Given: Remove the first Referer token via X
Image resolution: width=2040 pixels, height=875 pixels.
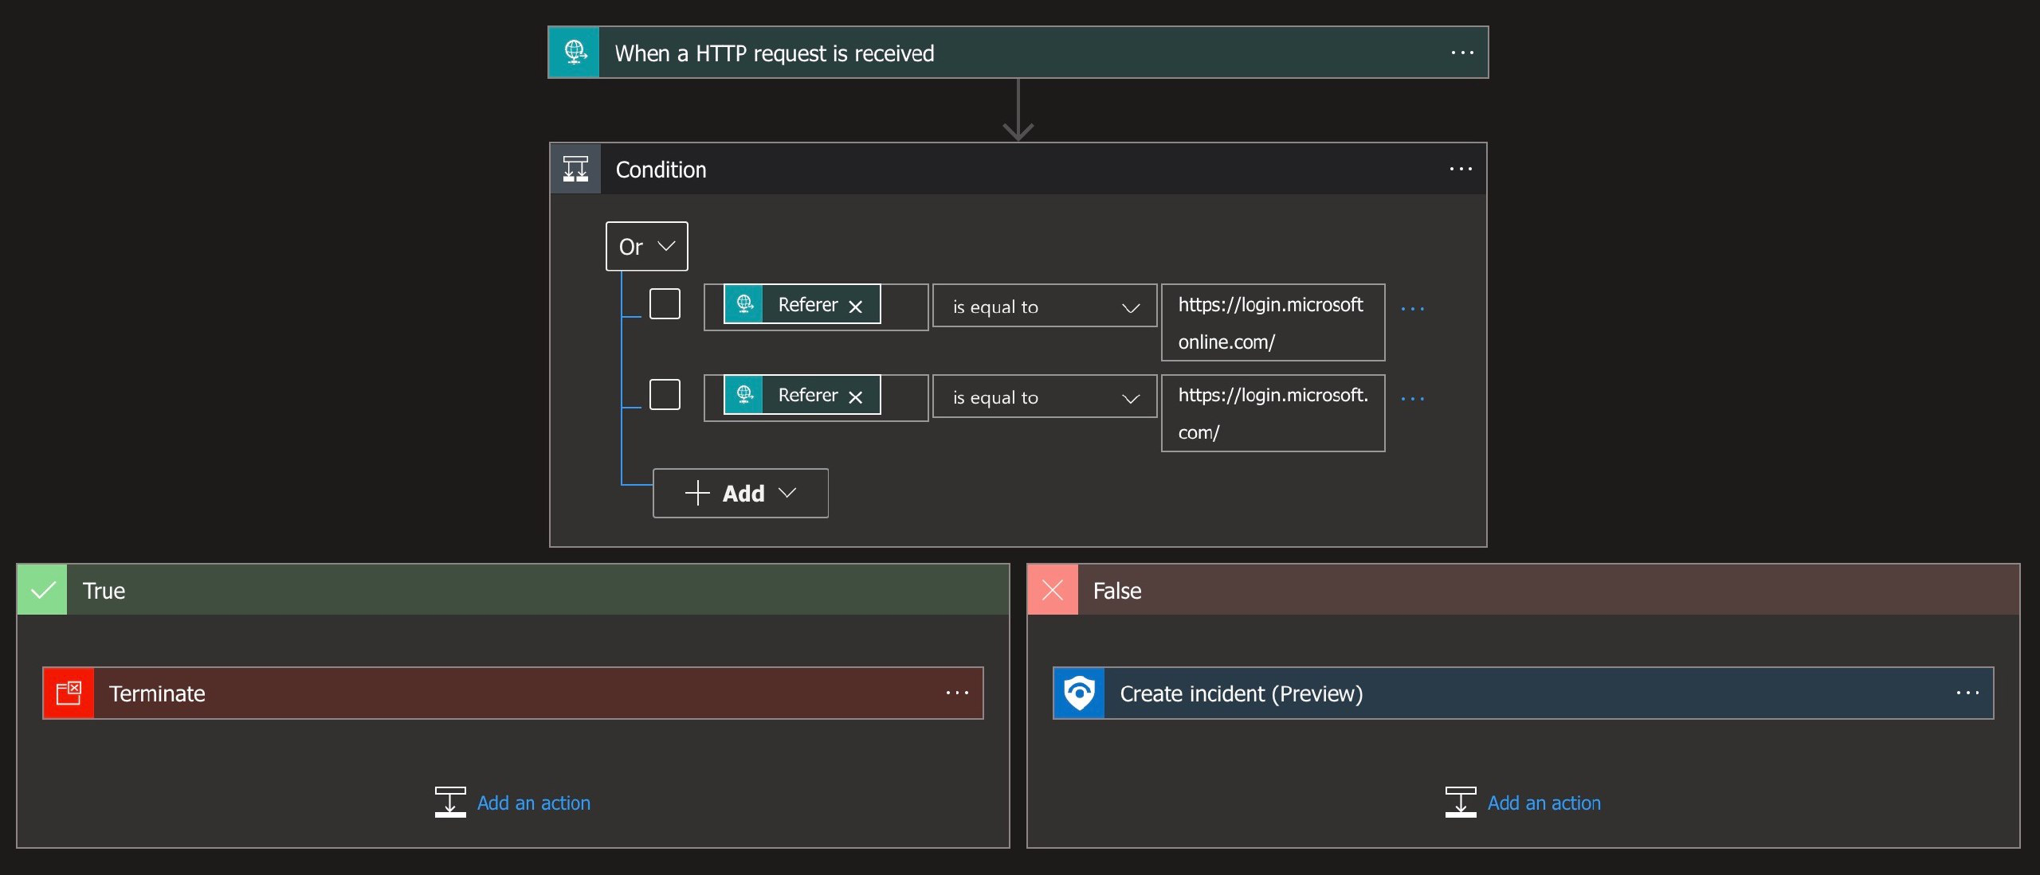Looking at the screenshot, I should (x=856, y=307).
